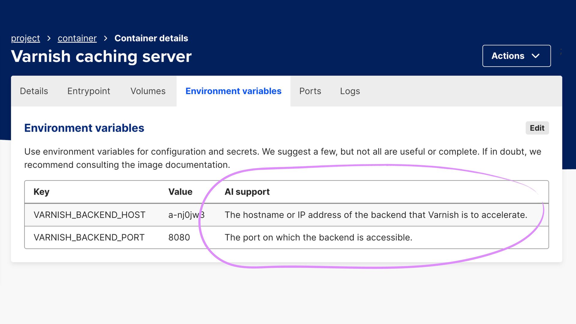Switch to the Ports tab
This screenshot has width=576, height=324.
click(x=310, y=91)
